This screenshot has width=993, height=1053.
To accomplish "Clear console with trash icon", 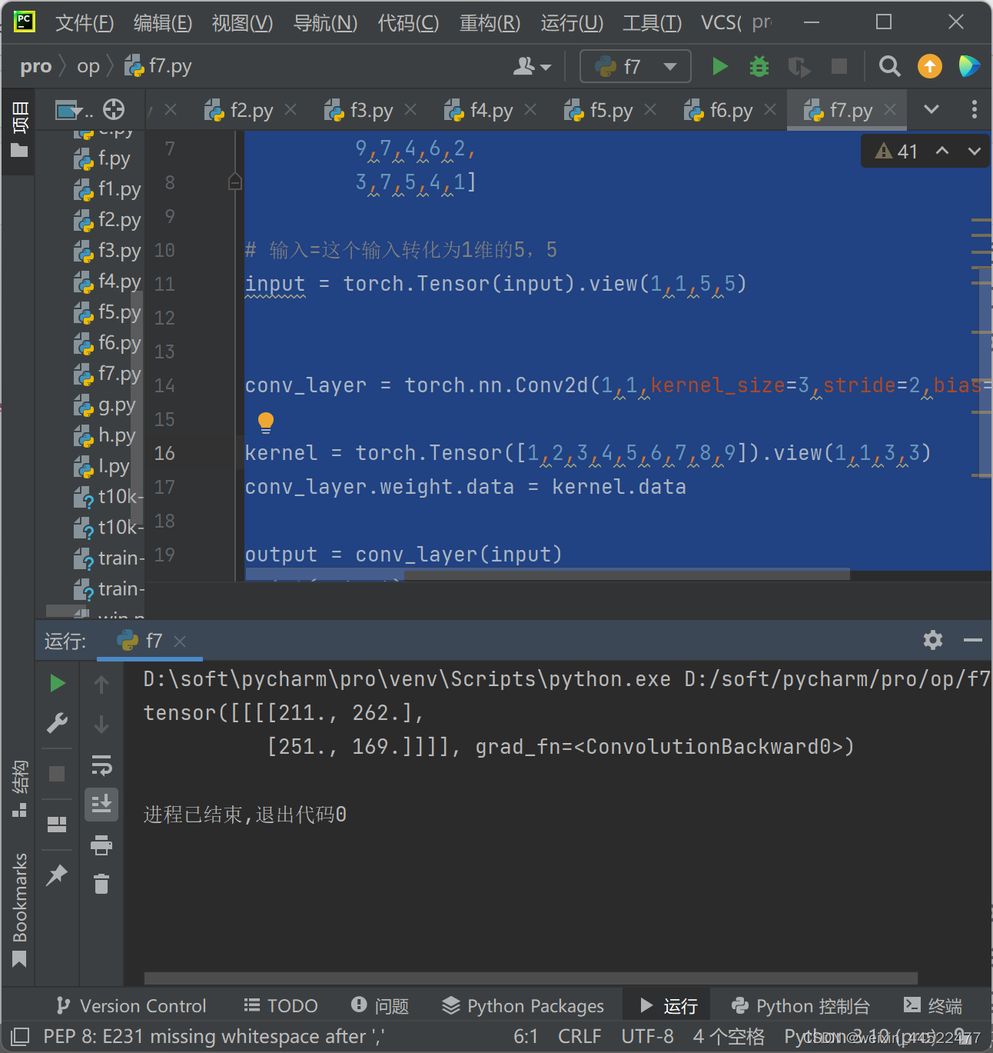I will (x=101, y=884).
